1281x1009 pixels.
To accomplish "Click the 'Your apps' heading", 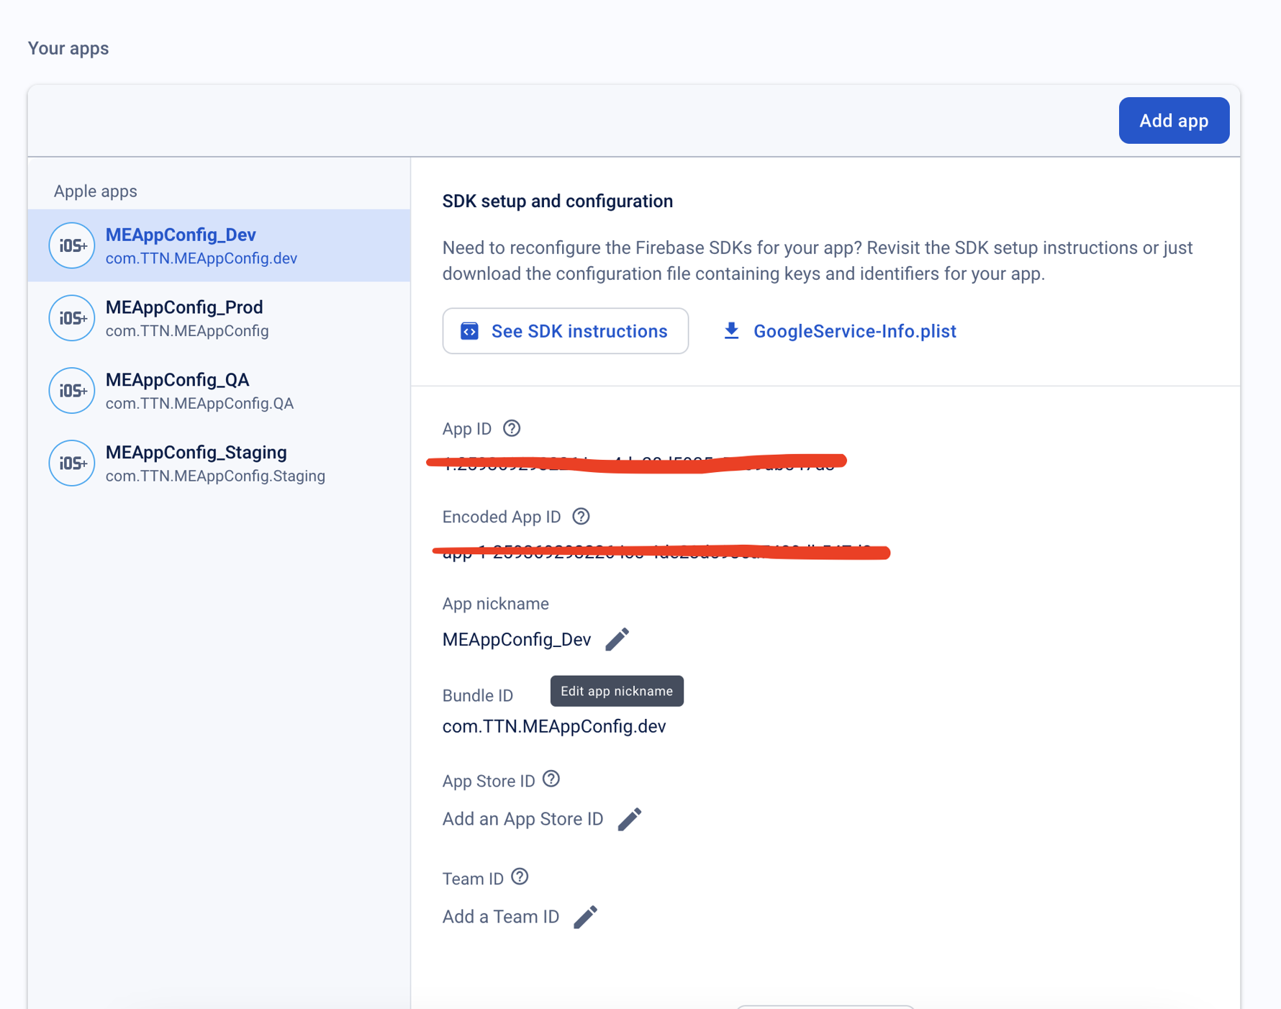I will 68,48.
